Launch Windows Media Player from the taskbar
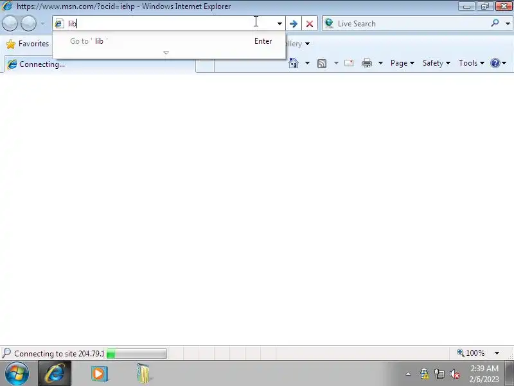514x386 pixels. (x=100, y=374)
